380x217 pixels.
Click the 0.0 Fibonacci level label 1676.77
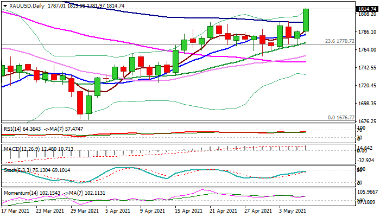coord(341,117)
